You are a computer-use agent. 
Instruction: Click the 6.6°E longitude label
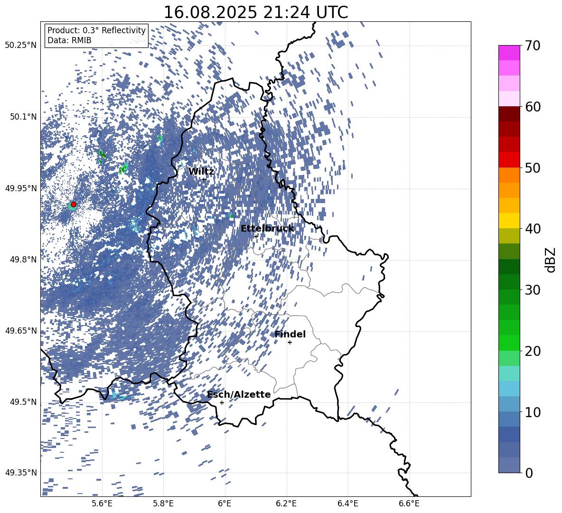[409, 504]
